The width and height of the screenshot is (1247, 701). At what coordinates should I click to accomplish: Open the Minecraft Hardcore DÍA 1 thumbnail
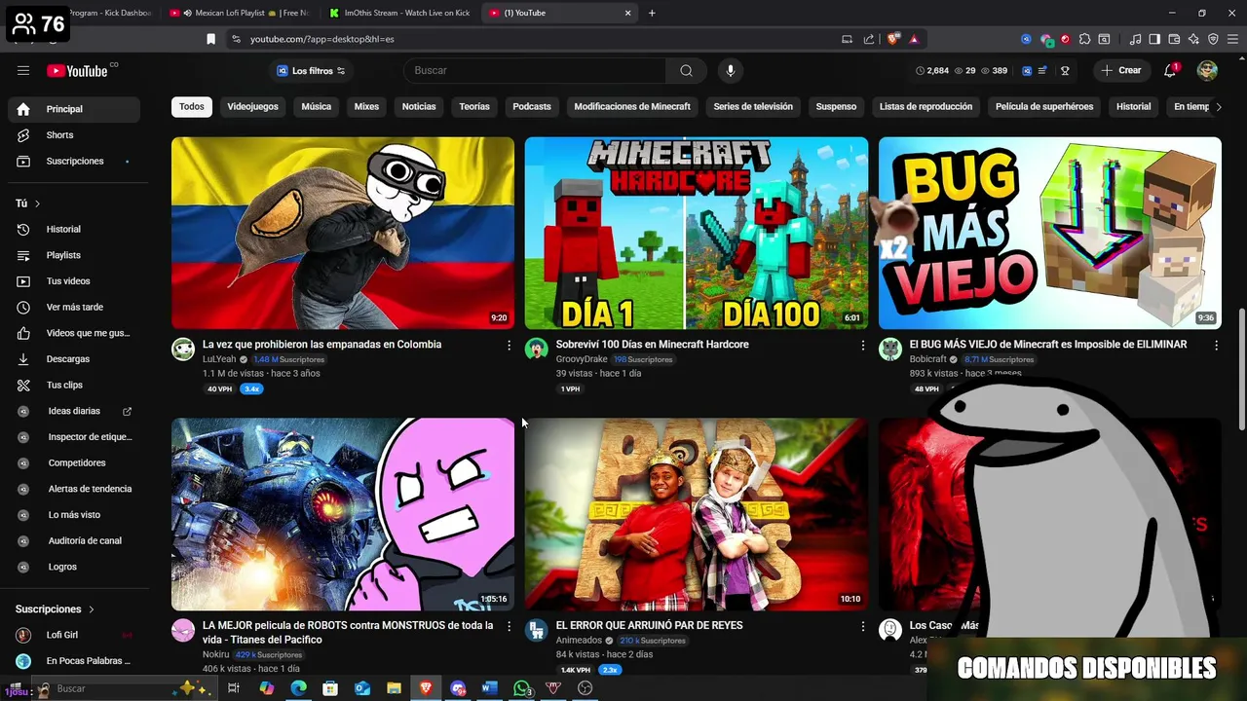coord(697,233)
